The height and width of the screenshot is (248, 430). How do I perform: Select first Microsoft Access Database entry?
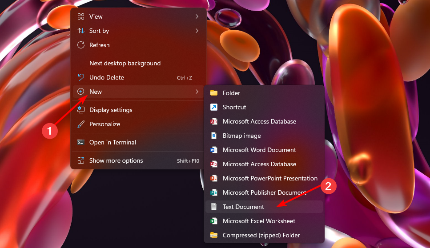pyautogui.click(x=264, y=121)
